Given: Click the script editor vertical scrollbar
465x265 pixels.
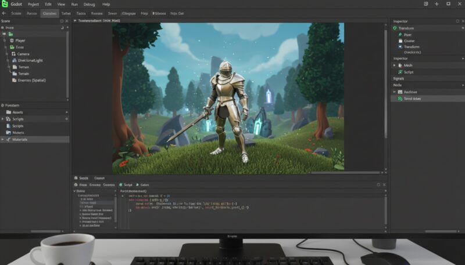Looking at the screenshot, I should point(386,211).
